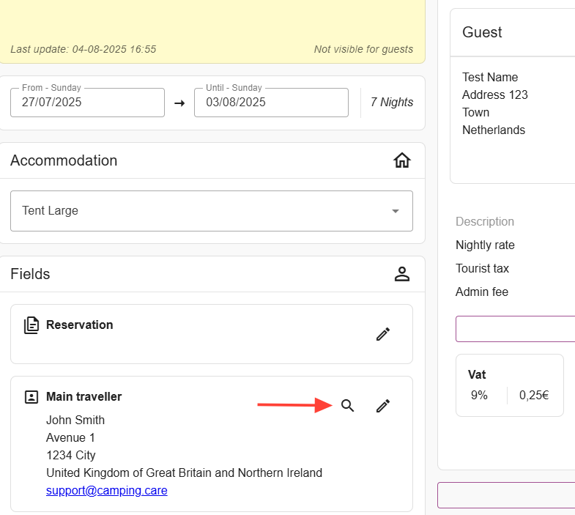Click the arrow icon between the date fields

(179, 103)
